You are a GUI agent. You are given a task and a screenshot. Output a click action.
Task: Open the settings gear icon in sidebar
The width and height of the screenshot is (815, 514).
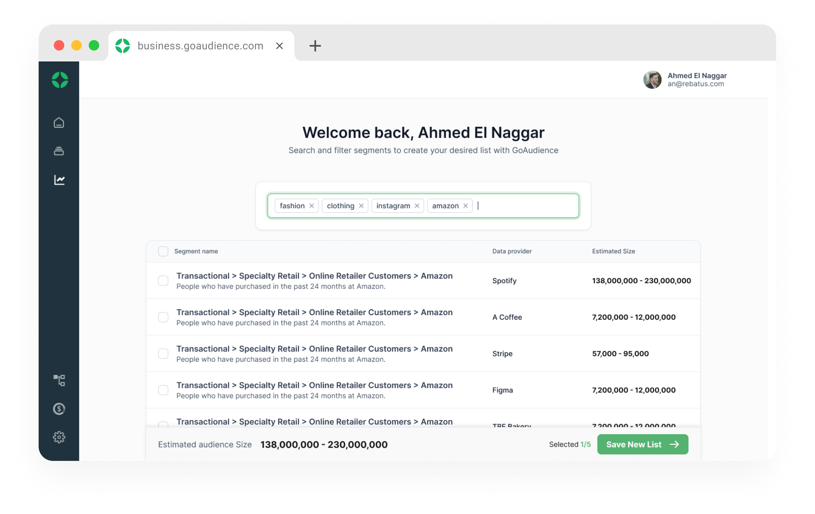59,437
